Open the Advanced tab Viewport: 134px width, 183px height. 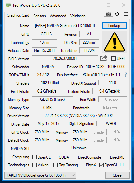point(58,16)
